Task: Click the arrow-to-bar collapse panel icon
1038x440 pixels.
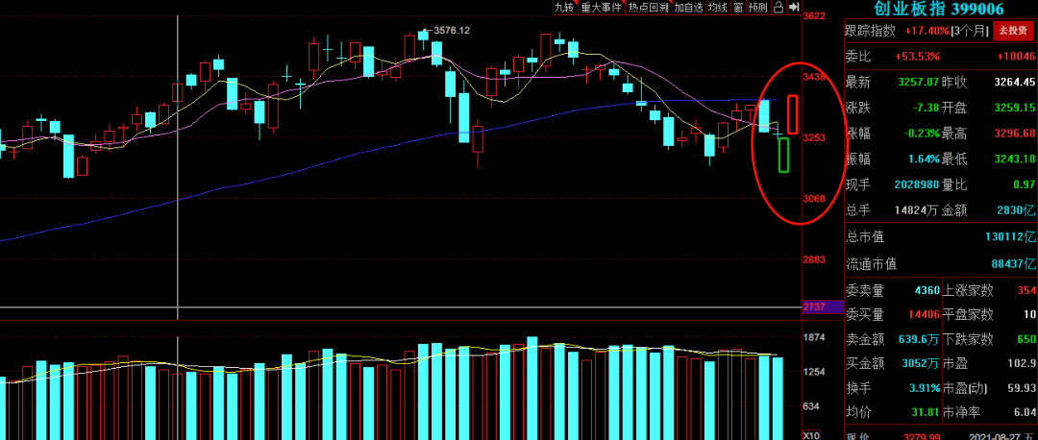Action: click(x=794, y=8)
